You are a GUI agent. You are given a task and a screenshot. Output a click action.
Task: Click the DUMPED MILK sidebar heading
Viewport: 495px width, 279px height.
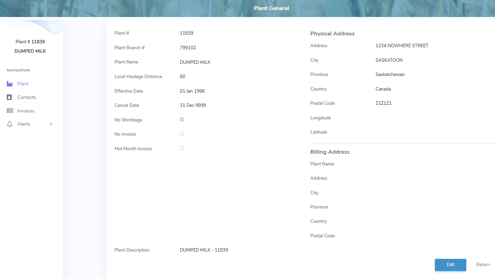30,51
